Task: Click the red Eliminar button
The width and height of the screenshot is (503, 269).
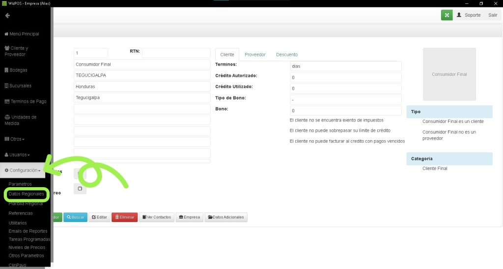Action: pyautogui.click(x=124, y=217)
